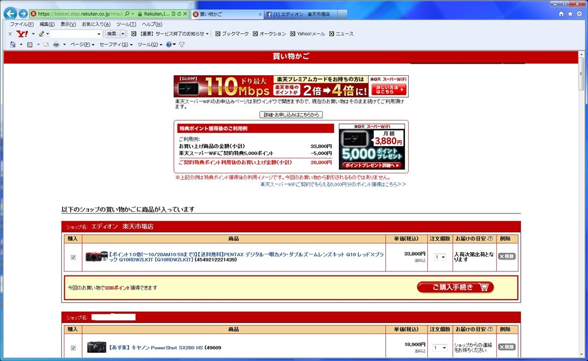This screenshot has height=361, width=588.
Task: Click the pencil highlighter icon on Yahoo toolbar
Action: [41, 34]
